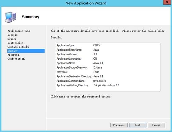Click the ApplicationVersion label
This screenshot has width=172, height=132.
67,54
